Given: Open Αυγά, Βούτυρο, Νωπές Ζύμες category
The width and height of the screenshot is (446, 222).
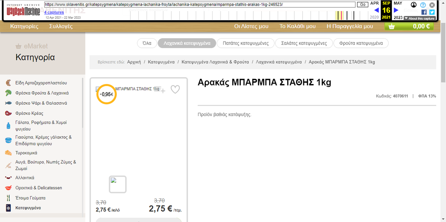Looking at the screenshot, I should coord(46,165).
